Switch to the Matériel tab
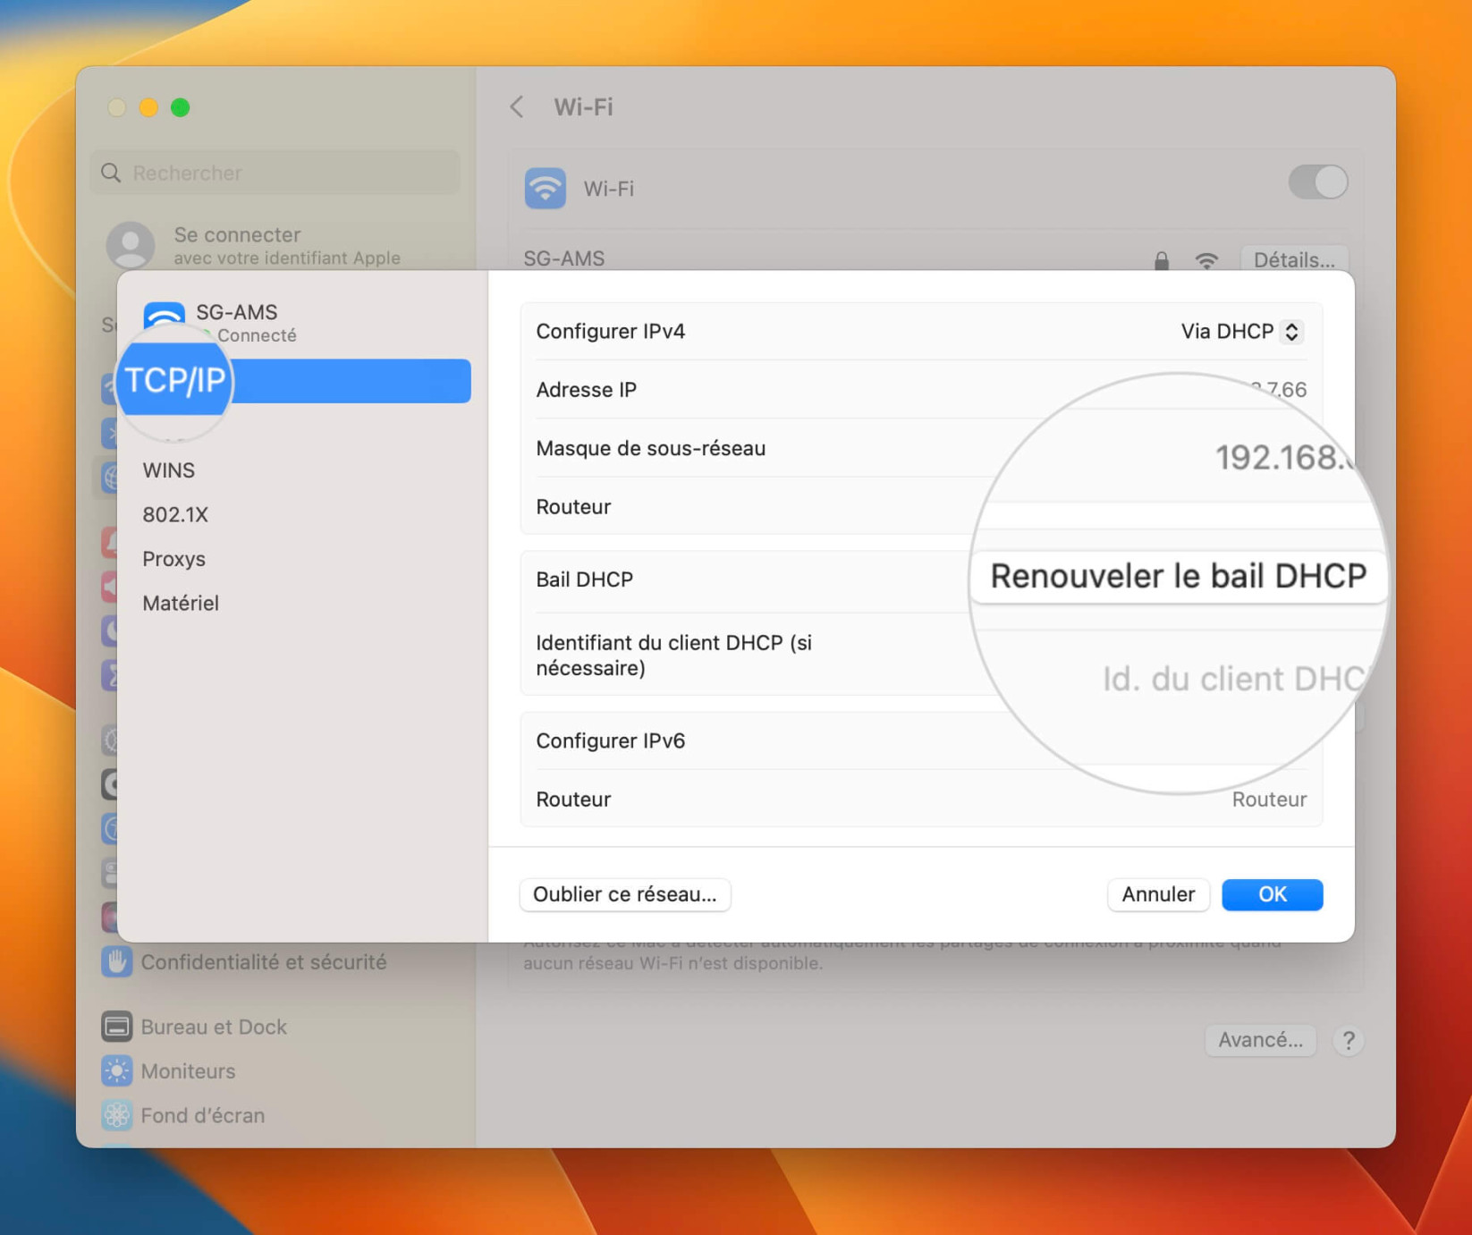The height and width of the screenshot is (1235, 1472). (181, 603)
